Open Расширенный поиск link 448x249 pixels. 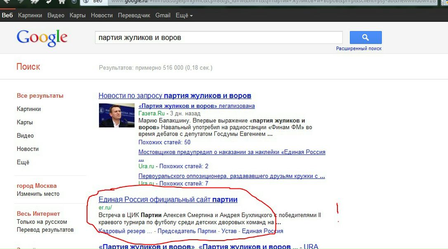(x=358, y=49)
